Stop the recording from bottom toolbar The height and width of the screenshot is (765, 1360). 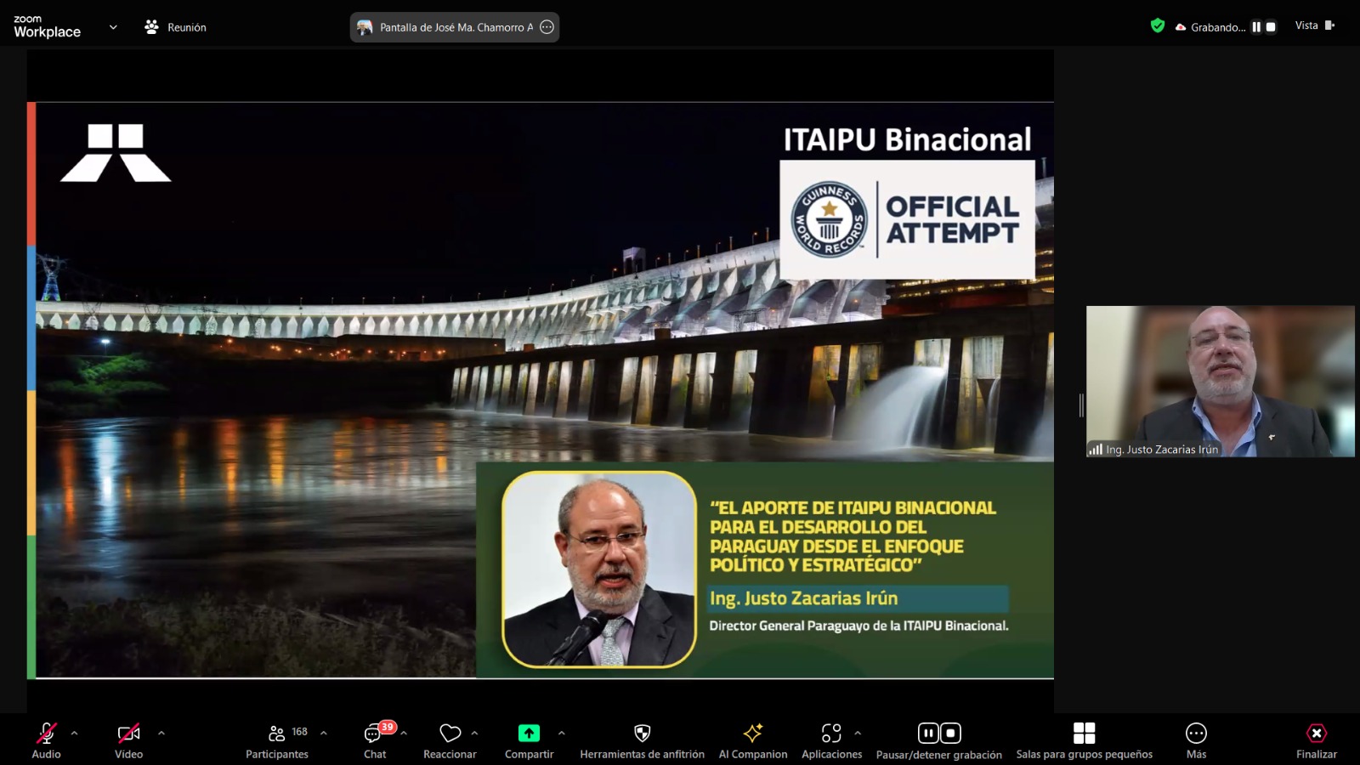tap(950, 733)
